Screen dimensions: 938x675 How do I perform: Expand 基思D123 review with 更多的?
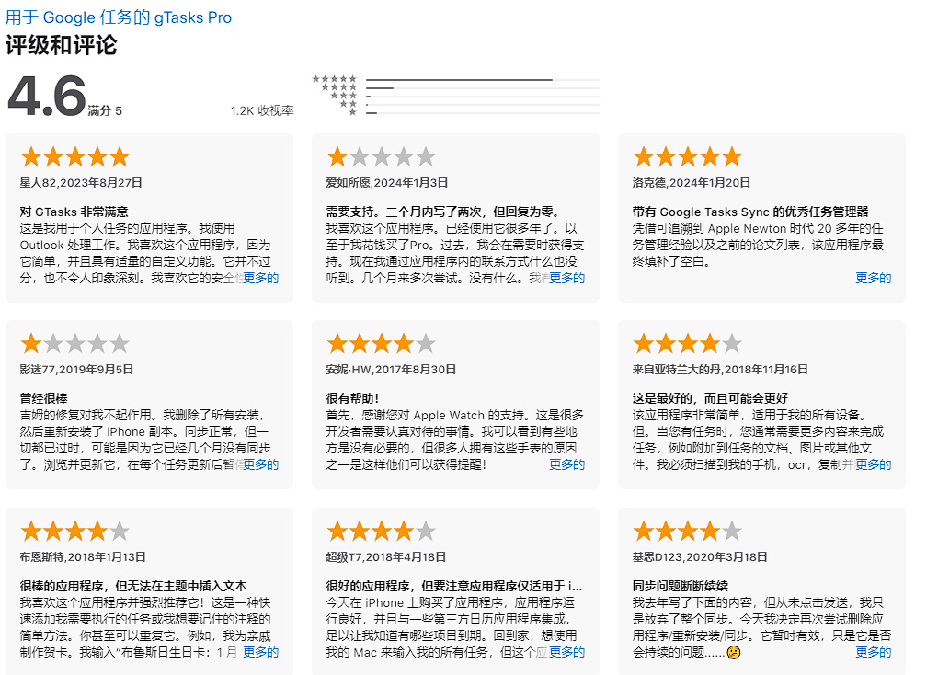click(874, 652)
